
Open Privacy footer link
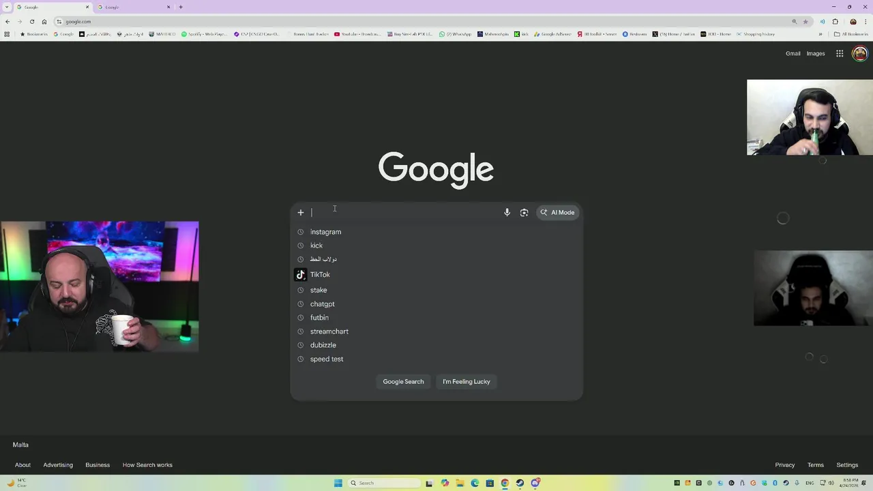(x=785, y=465)
